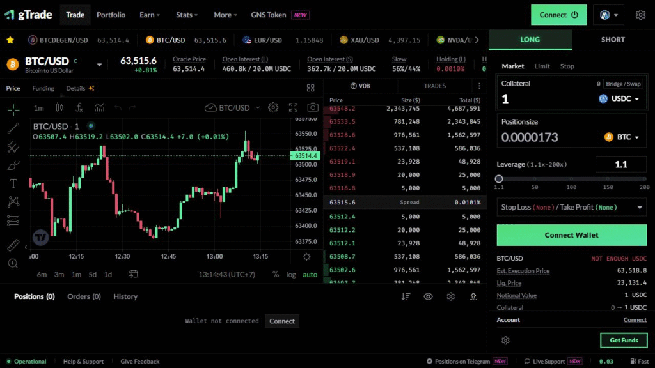
Task: Open the candlestick chart style picker
Action: [x=59, y=107]
